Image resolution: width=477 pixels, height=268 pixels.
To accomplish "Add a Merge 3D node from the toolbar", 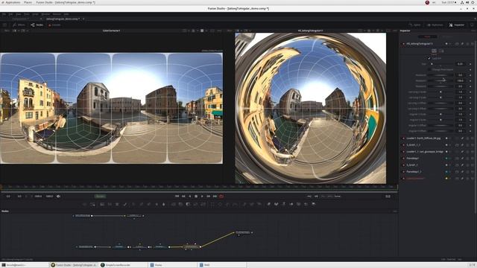I will 291,204.
